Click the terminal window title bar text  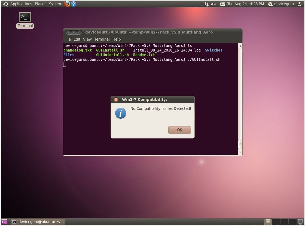[x=149, y=32]
